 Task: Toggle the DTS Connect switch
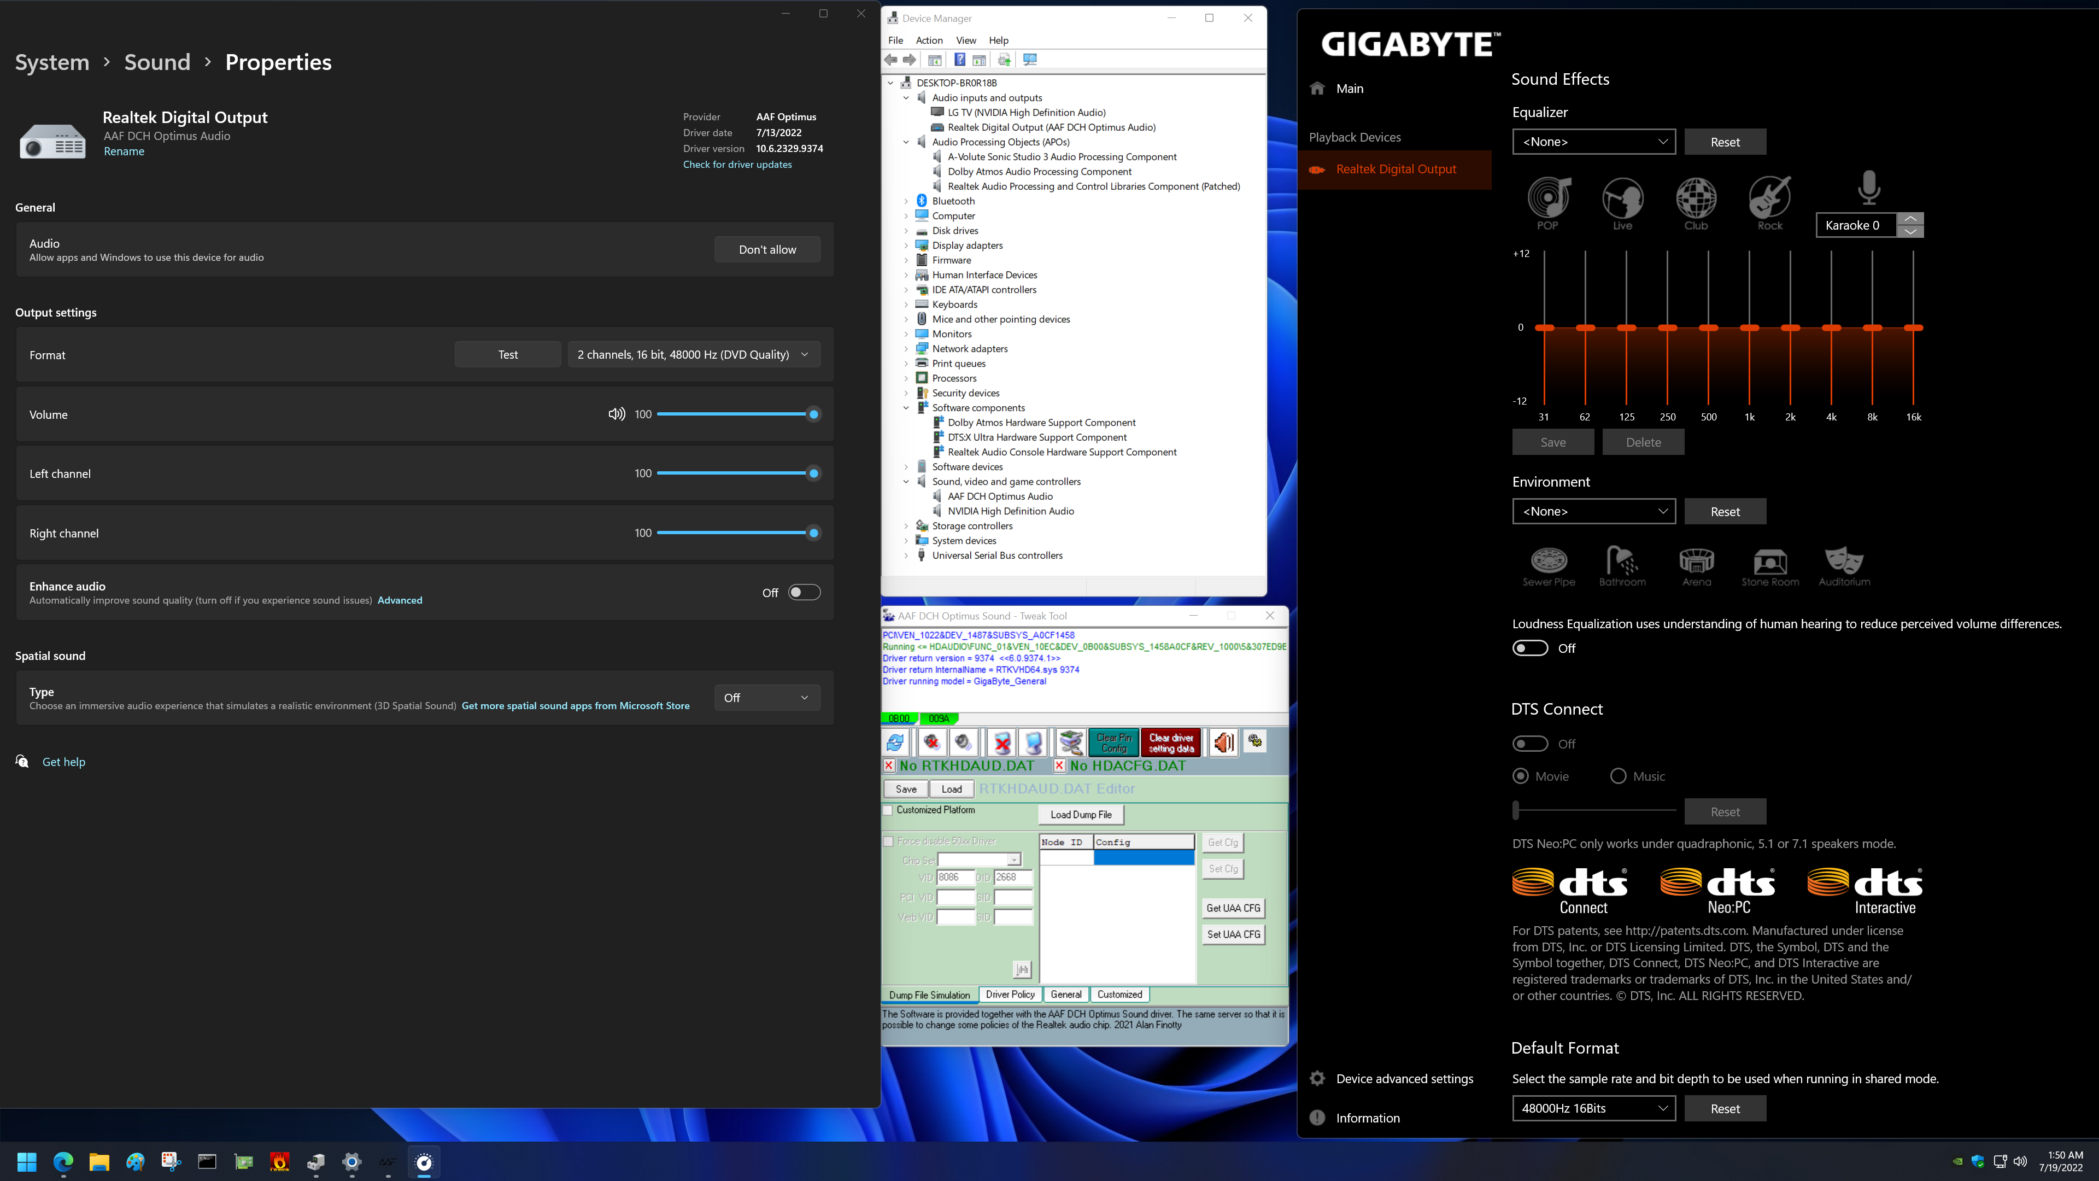coord(1529,744)
